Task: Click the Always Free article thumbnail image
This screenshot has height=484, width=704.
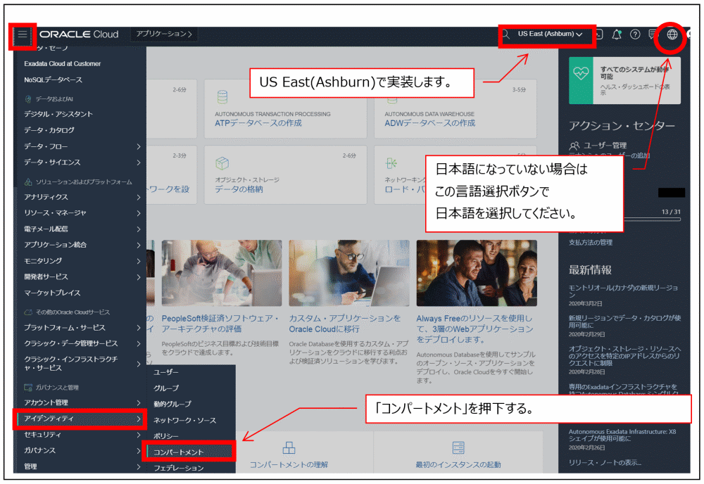Action: pyautogui.click(x=477, y=273)
